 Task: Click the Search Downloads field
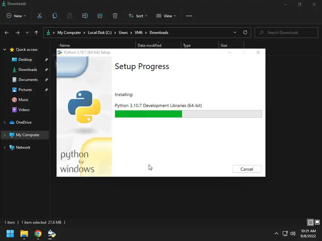point(286,33)
